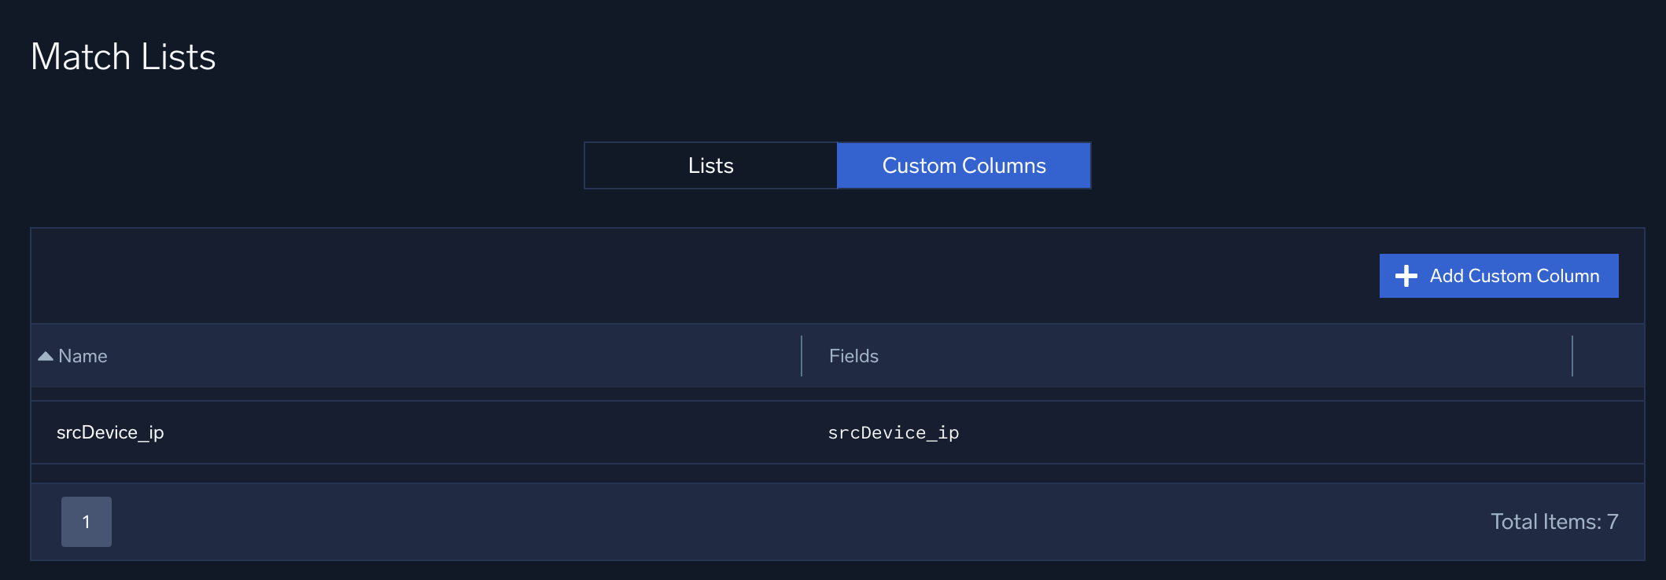Open the Add Custom Column dialog
The height and width of the screenshot is (580, 1666).
tap(1498, 276)
